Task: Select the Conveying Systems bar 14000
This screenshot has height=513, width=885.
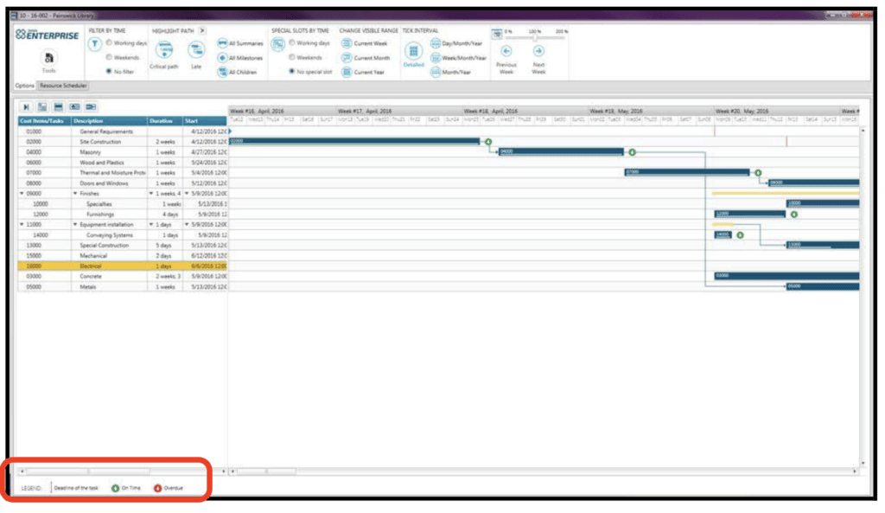Action: click(x=723, y=234)
